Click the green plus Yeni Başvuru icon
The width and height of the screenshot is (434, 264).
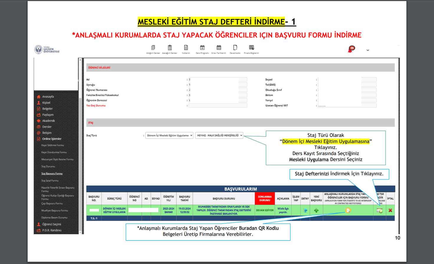(316, 210)
